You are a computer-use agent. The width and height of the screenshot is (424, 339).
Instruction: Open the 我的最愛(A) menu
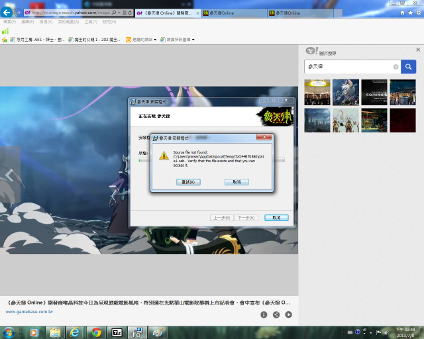[x=68, y=22]
